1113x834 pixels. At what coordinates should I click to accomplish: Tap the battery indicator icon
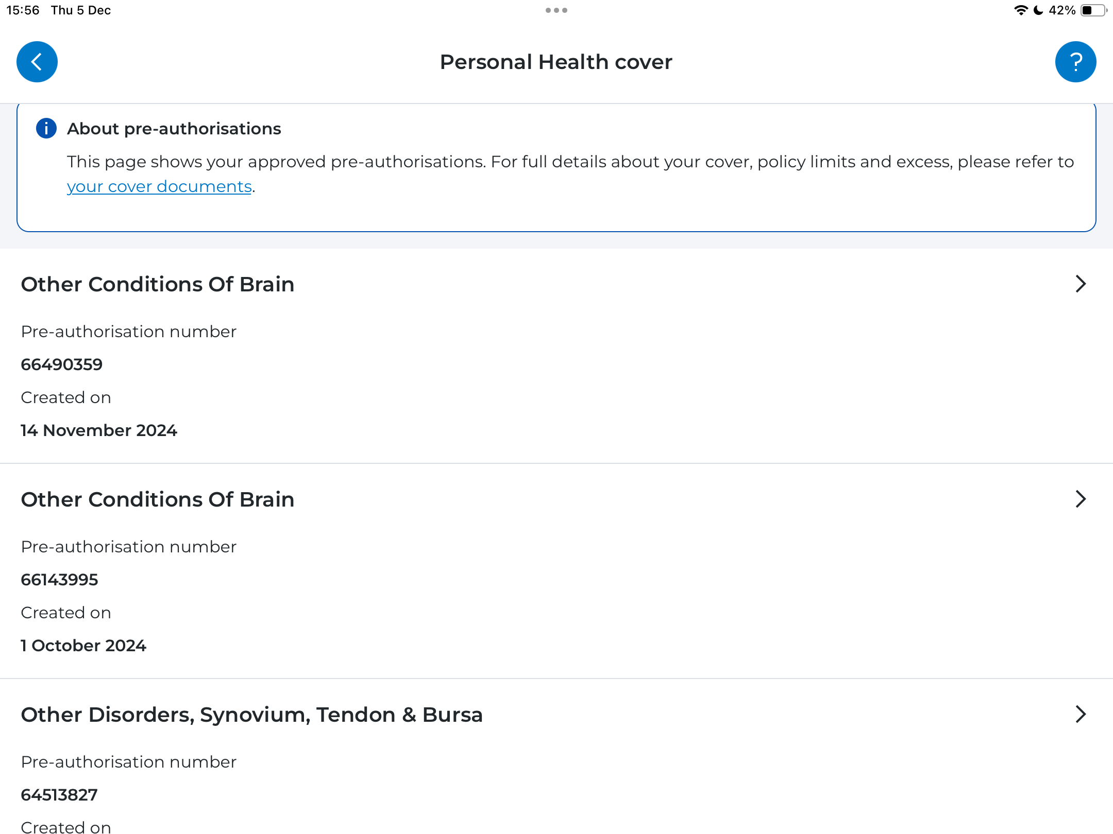(1093, 10)
